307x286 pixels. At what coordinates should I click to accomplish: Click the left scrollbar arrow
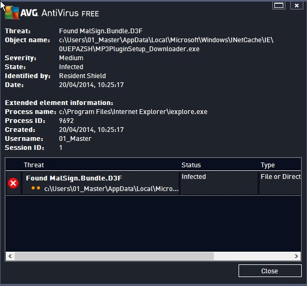(10, 256)
